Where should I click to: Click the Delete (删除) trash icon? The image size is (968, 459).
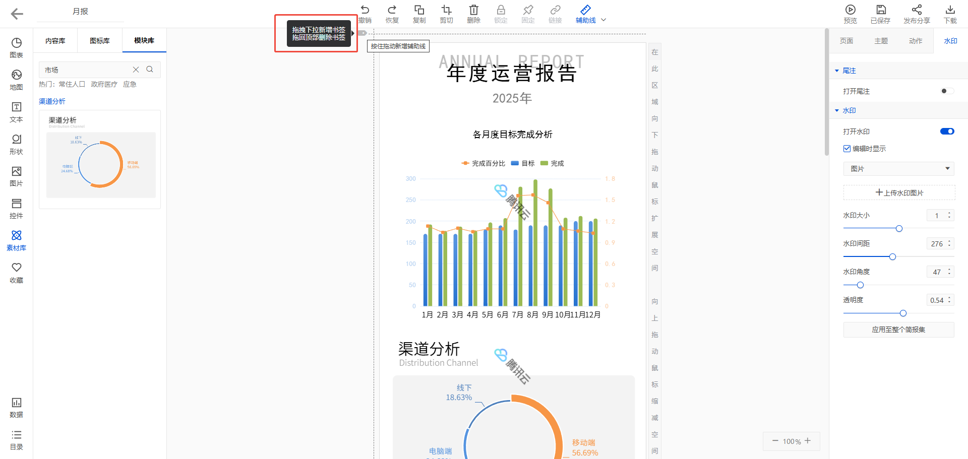(x=473, y=10)
